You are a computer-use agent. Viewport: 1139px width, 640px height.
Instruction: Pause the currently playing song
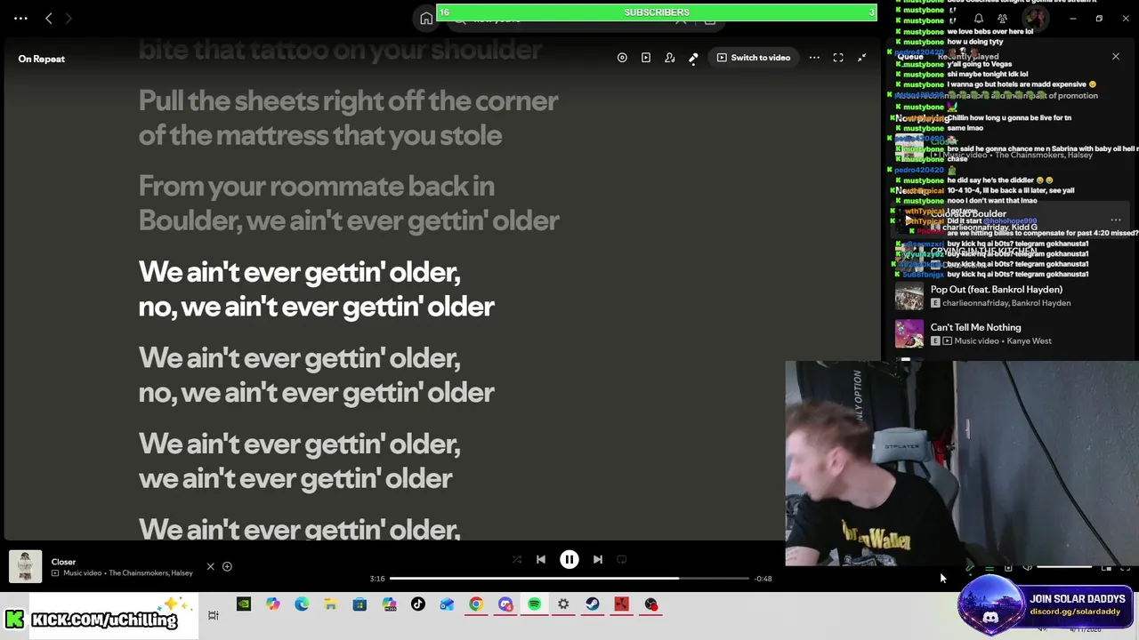tap(569, 559)
